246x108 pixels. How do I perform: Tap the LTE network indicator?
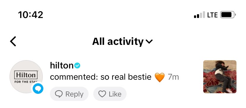[x=212, y=15]
